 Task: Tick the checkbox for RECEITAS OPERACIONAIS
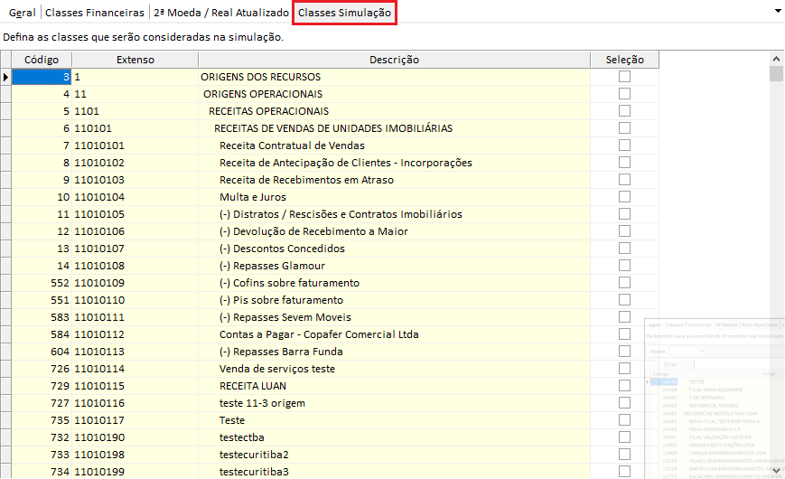point(624,111)
